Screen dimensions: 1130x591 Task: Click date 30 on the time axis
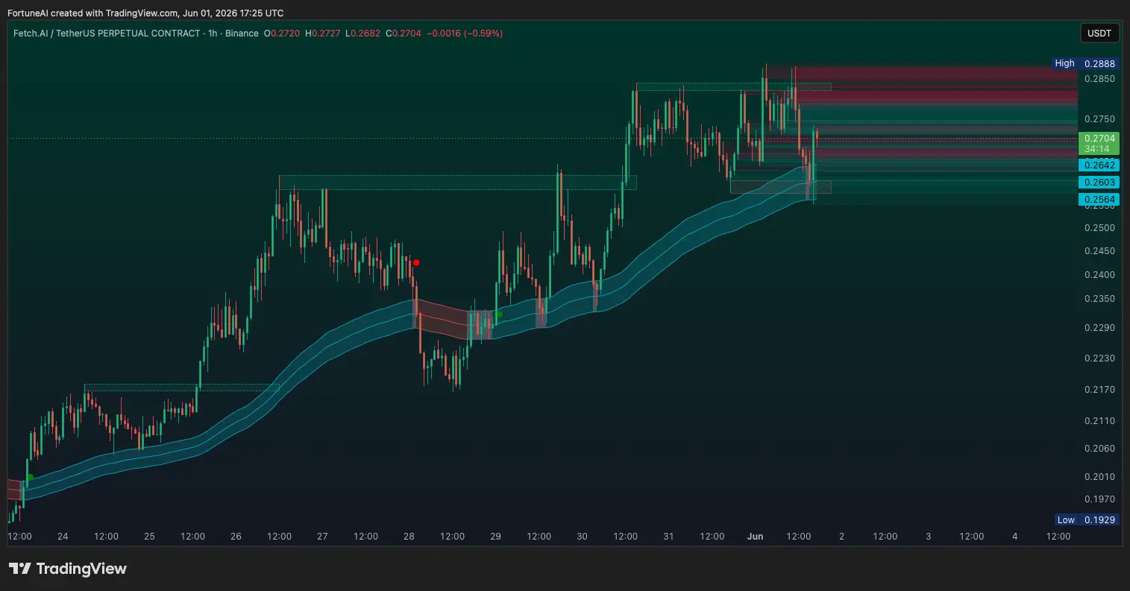582,537
